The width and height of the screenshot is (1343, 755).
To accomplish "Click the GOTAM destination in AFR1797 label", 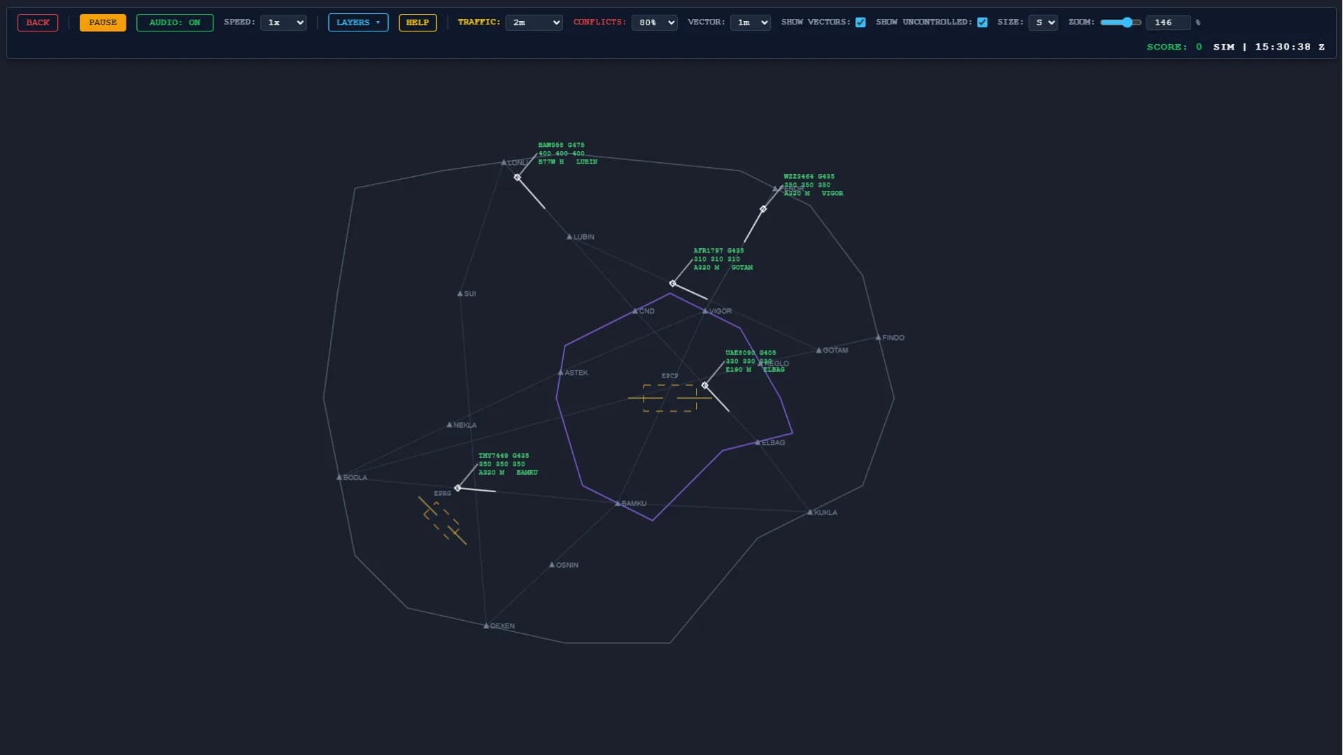I will (742, 268).
